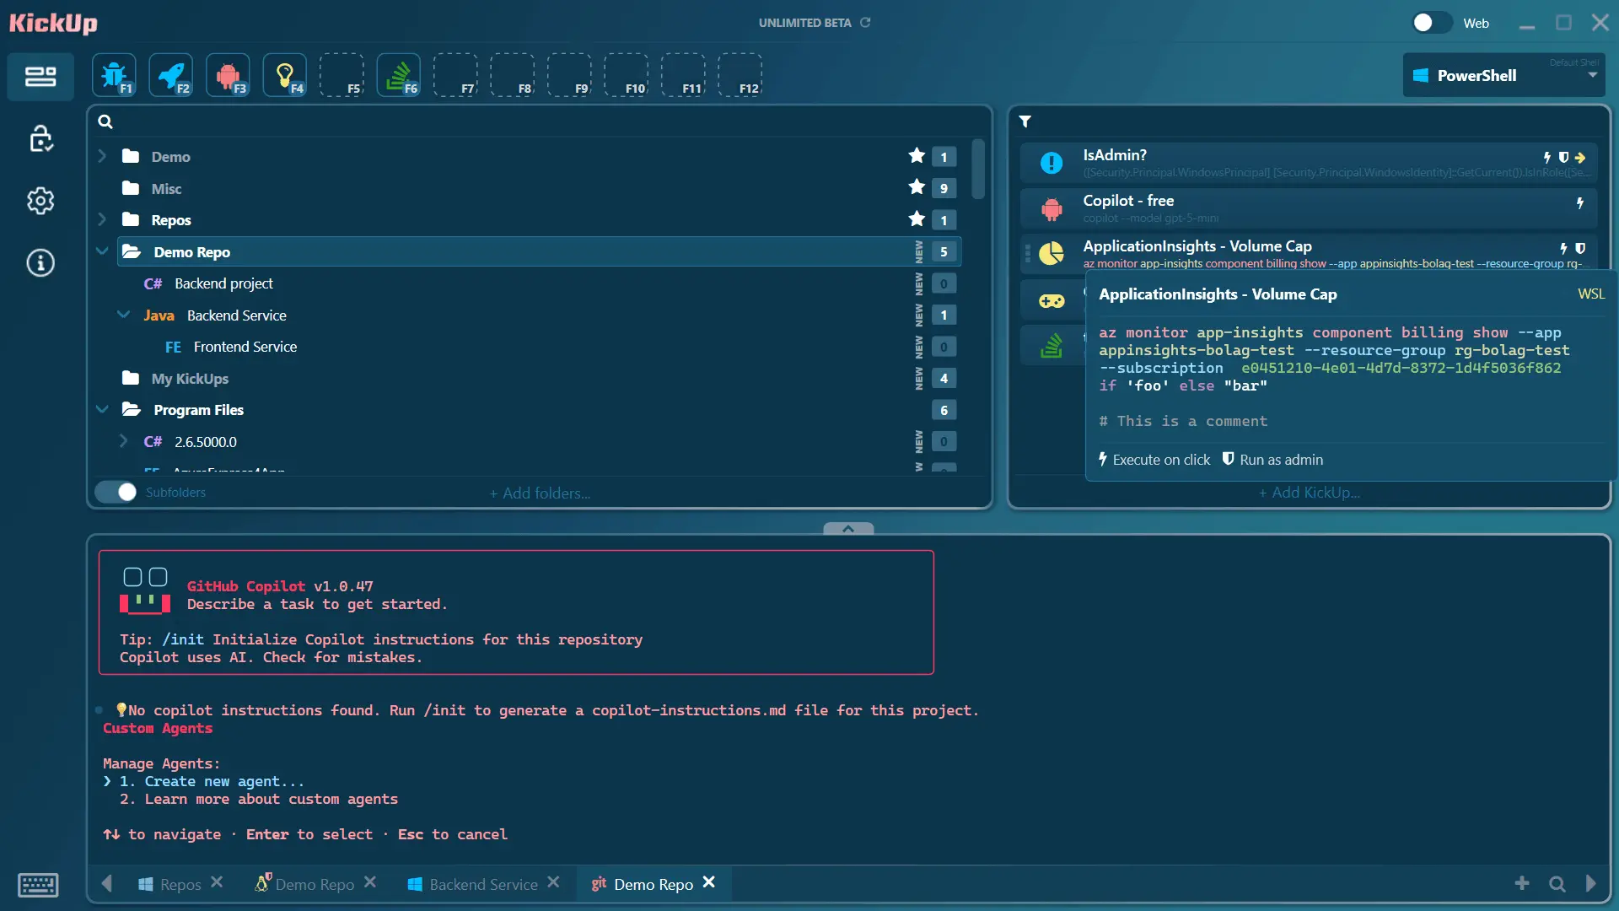Screen dimensions: 1619x911
Task: Open the dashboard view in sidebar
Action: pos(40,77)
